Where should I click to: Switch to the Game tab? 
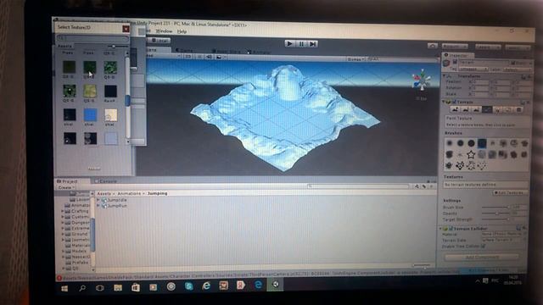(184, 51)
